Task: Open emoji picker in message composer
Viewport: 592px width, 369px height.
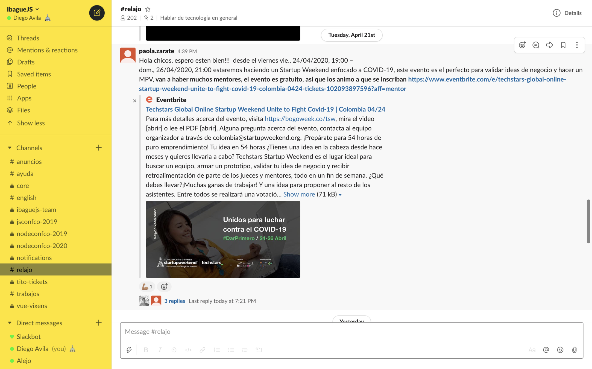Action: pos(560,350)
